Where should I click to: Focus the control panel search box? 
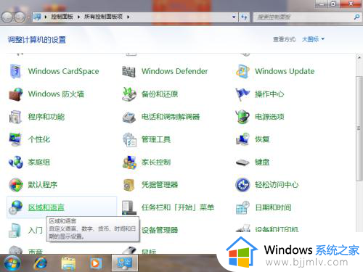coord(303,17)
